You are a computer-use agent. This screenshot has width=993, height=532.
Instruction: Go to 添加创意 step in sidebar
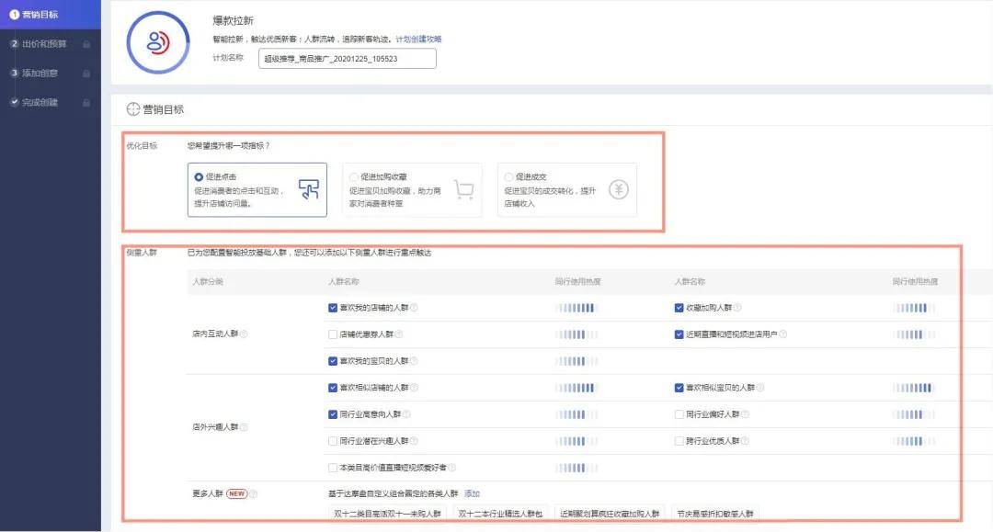pos(45,73)
